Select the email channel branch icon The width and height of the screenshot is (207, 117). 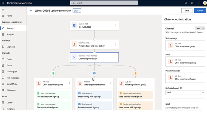coord(94,73)
